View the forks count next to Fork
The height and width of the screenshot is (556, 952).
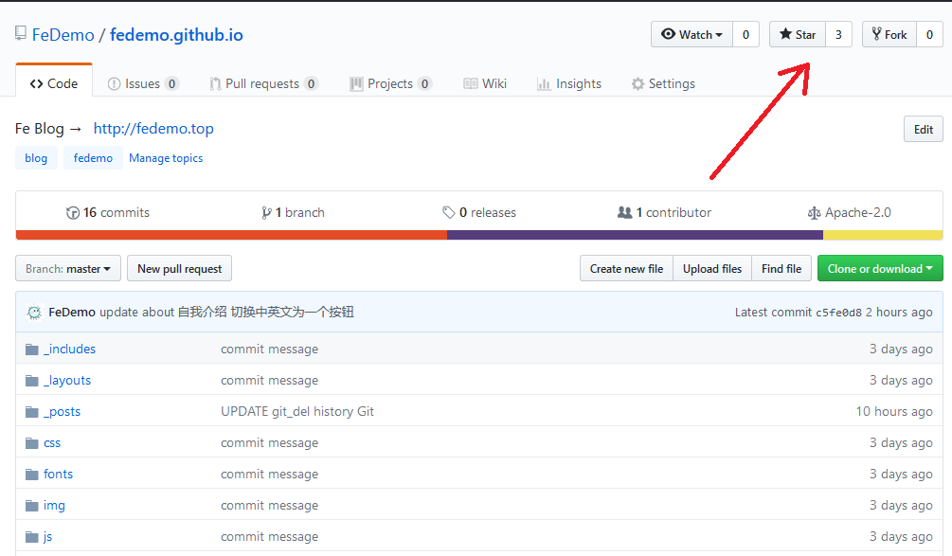[929, 35]
